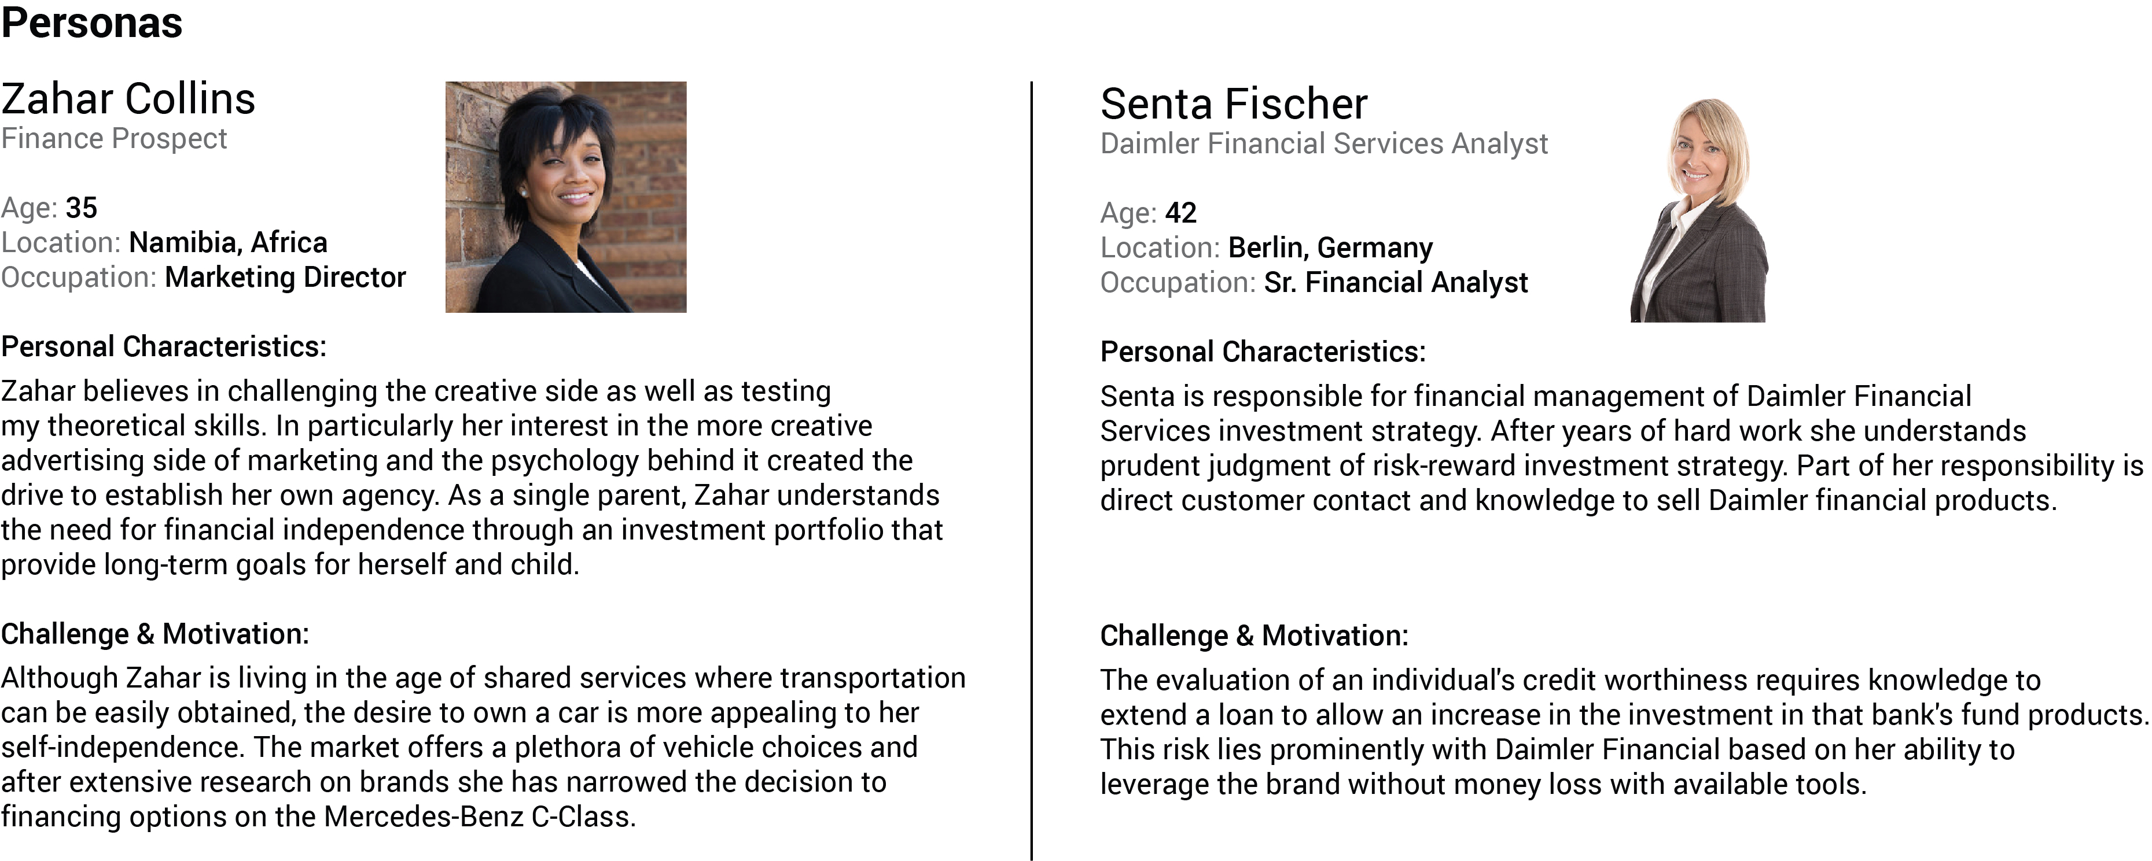Click the Berlin, Germany location text
The width and height of the screenshot is (2152, 861).
point(1330,248)
